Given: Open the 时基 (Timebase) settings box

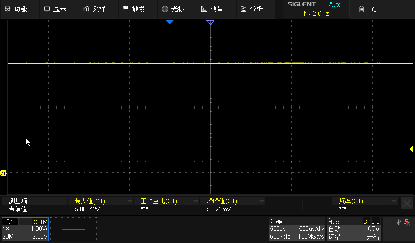Looking at the screenshot, I should click(297, 229).
